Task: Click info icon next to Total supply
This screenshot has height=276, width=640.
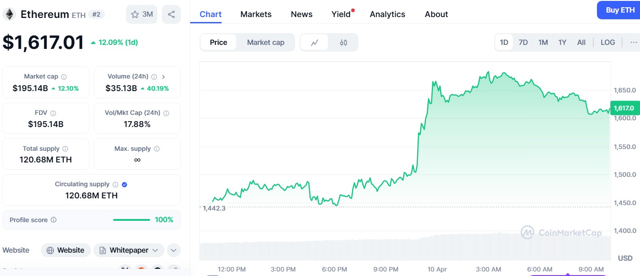Action: (65, 149)
